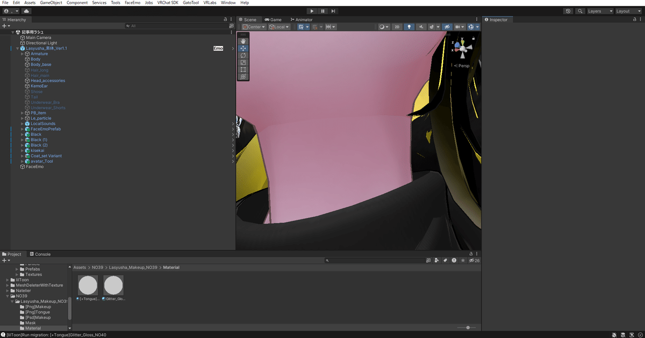Lock the Inspector panel

[x=634, y=20]
